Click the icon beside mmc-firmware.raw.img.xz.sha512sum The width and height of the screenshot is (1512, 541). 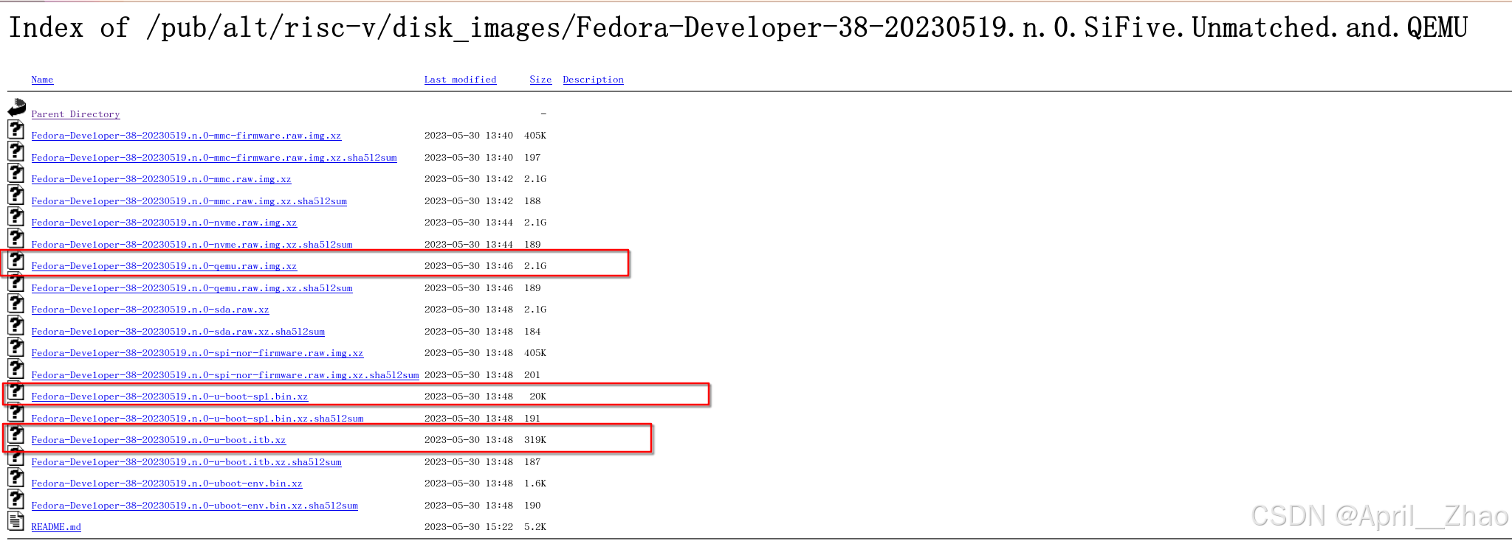click(x=16, y=152)
